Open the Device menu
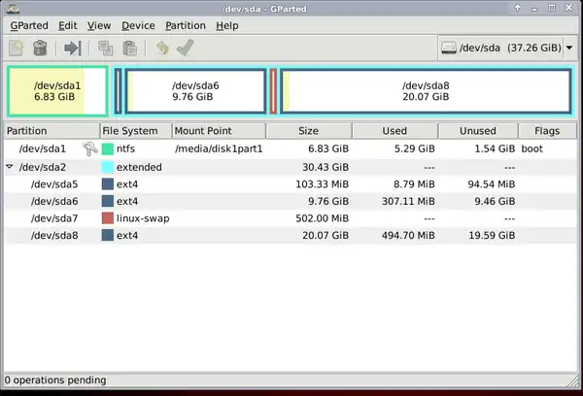This screenshot has width=583, height=396. point(138,25)
